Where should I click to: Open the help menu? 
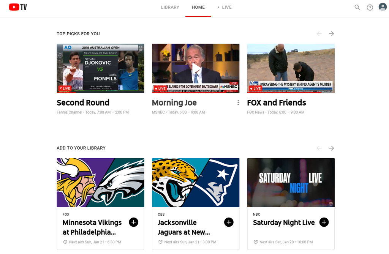tap(370, 7)
